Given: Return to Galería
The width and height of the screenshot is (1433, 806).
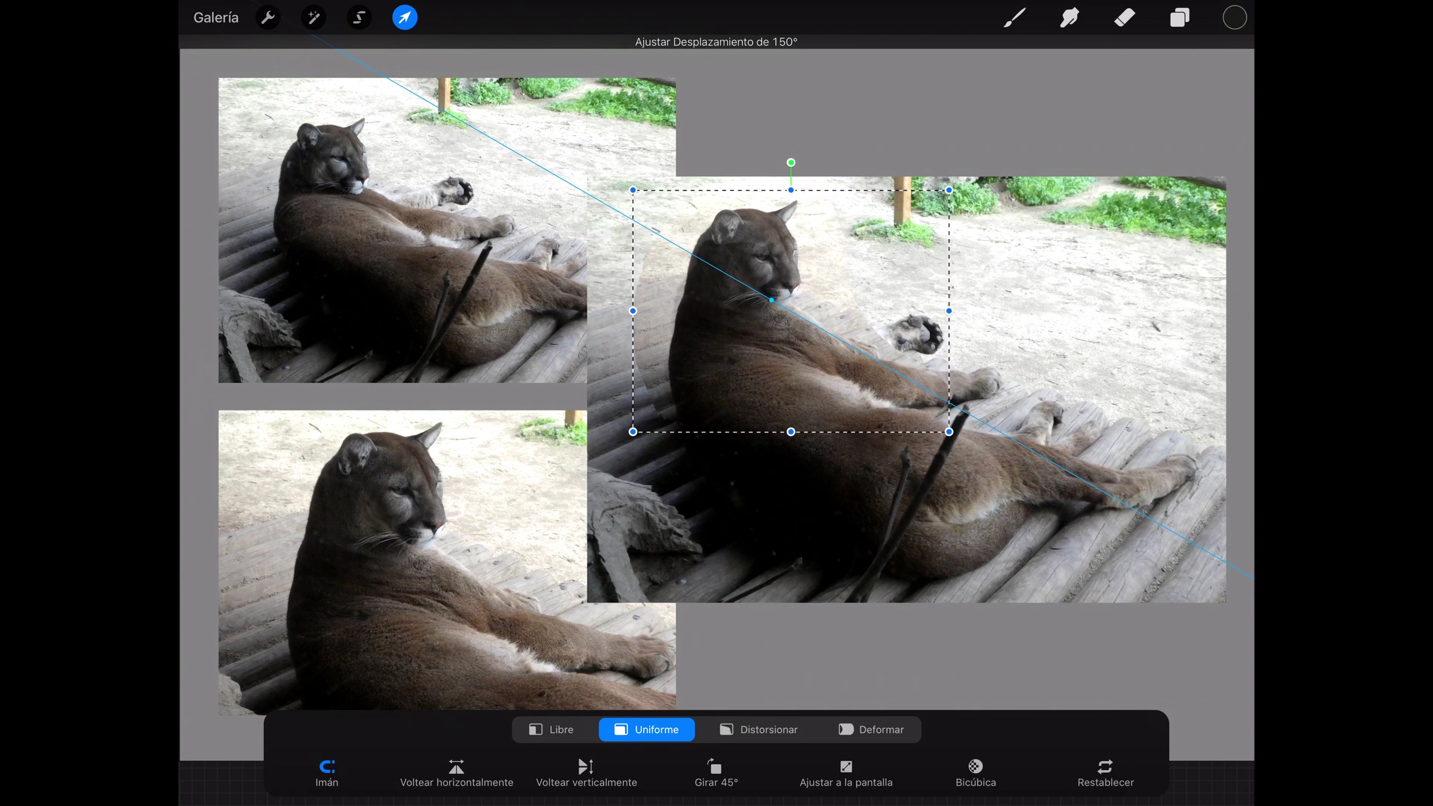Looking at the screenshot, I should pos(216,17).
